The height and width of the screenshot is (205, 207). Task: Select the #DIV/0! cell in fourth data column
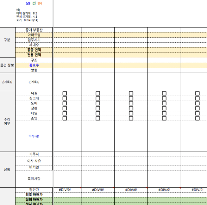click(164, 190)
